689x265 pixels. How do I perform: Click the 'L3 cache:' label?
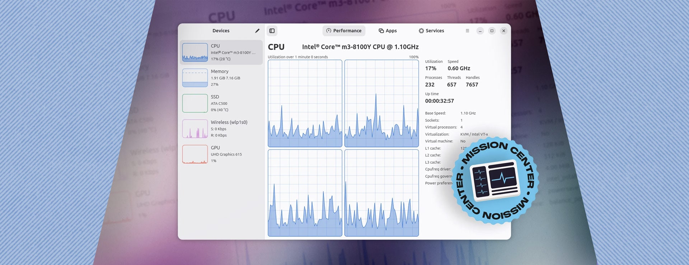(433, 162)
